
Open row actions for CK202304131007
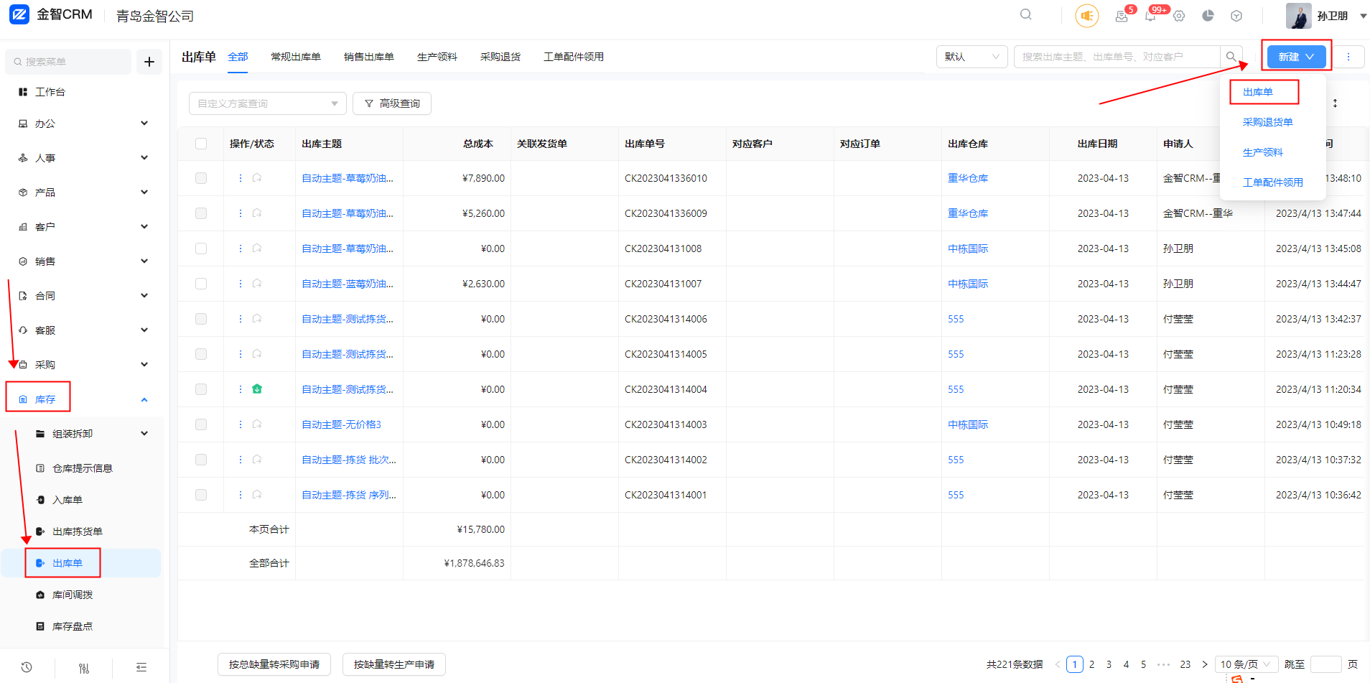click(x=241, y=284)
